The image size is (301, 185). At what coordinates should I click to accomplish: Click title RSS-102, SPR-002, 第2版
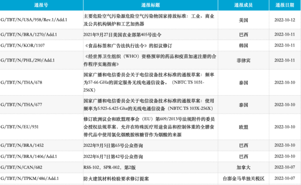click(x=109, y=167)
